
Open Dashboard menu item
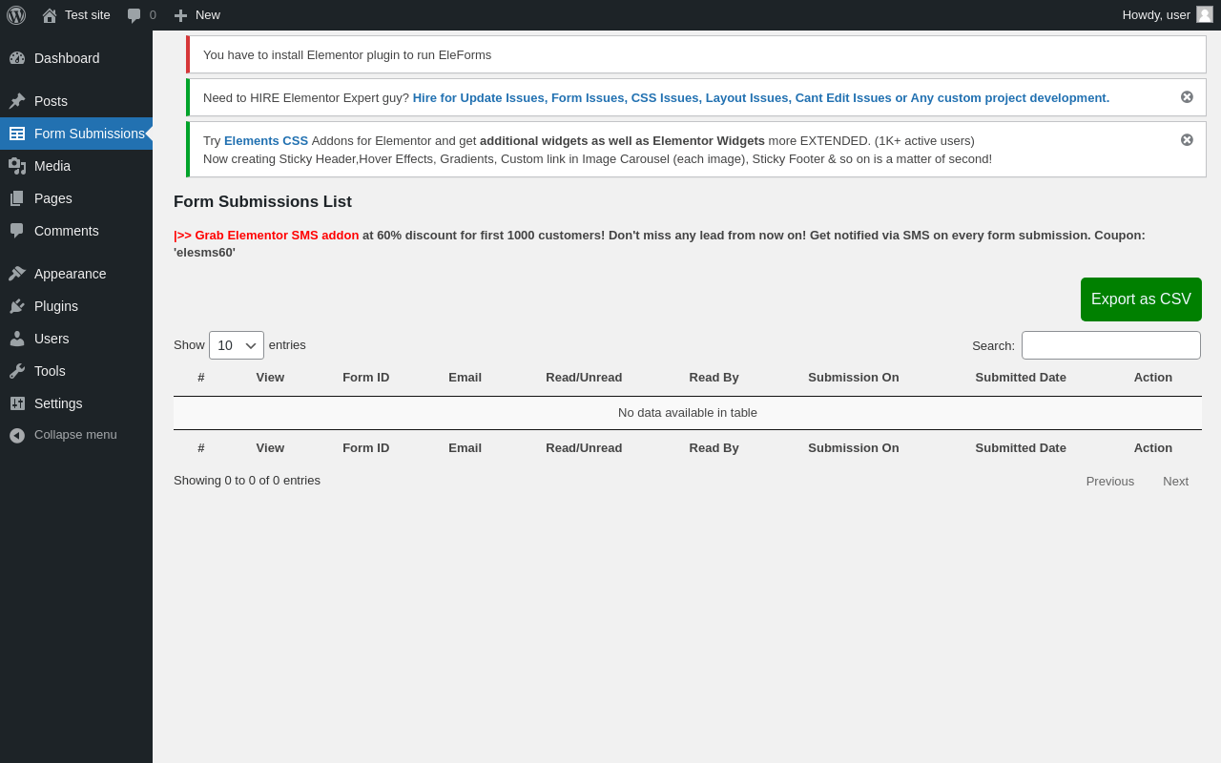click(x=76, y=58)
